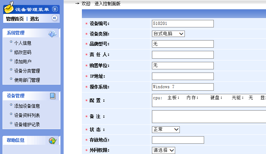The height and width of the screenshot is (154, 266).
Task: Open 设备维护记录 menu item
Action: point(27,124)
